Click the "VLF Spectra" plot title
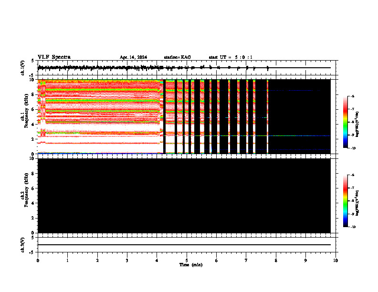Image resolution: width=378 pixels, height=292 pixels. pos(54,57)
